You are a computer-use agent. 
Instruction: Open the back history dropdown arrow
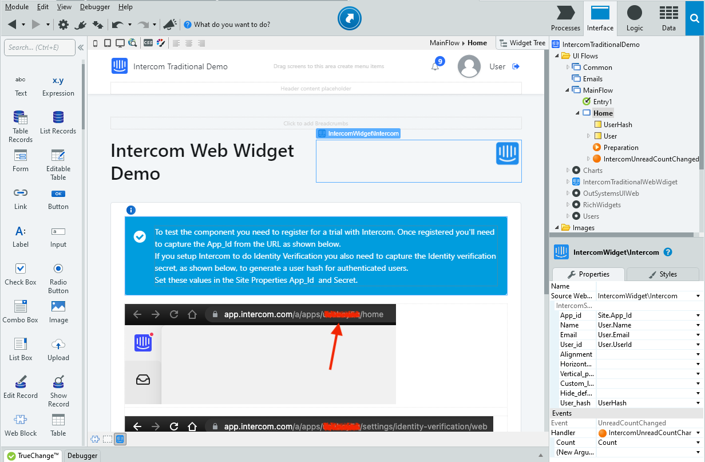pyautogui.click(x=23, y=25)
